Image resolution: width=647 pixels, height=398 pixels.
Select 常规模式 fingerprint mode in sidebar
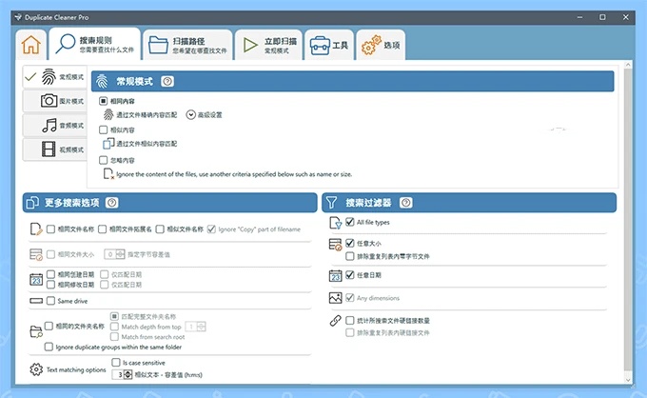tap(55, 77)
